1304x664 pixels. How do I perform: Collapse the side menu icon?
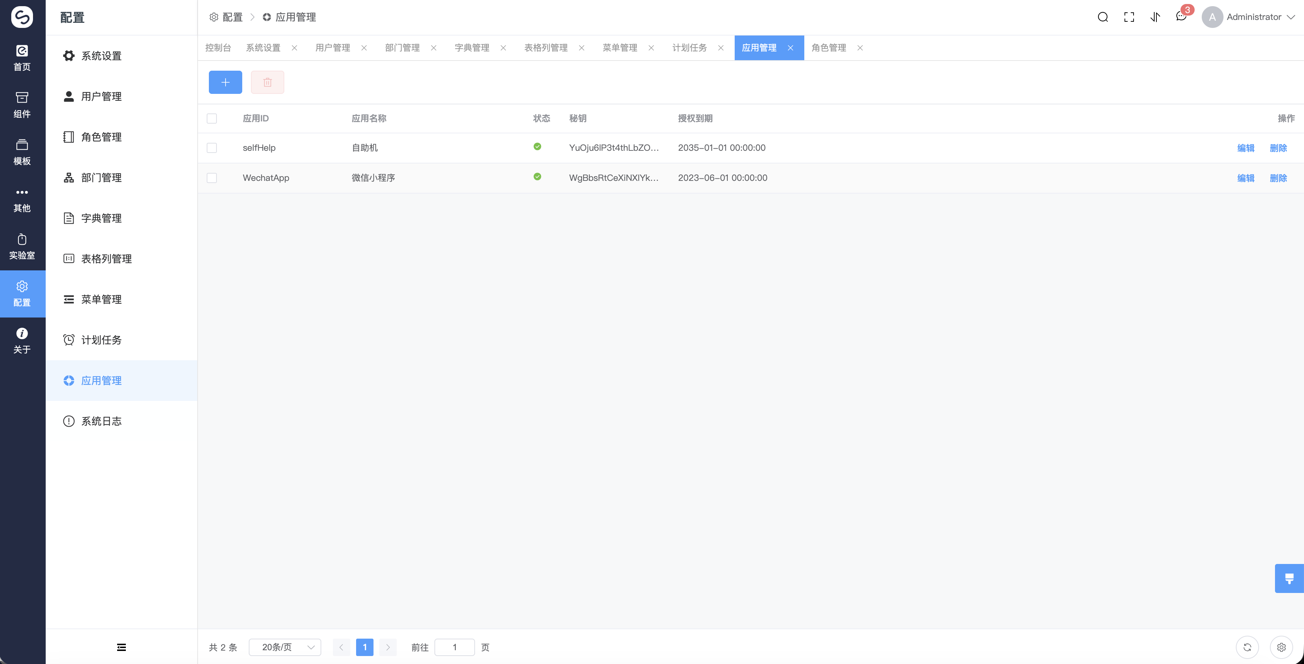point(121,647)
